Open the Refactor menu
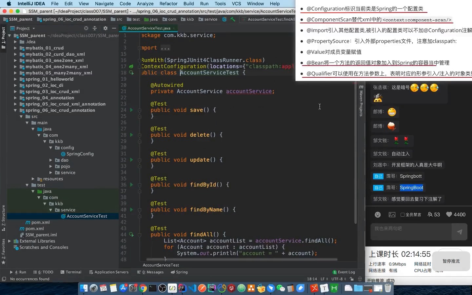The width and height of the screenshot is (472, 295). pyautogui.click(x=168, y=4)
